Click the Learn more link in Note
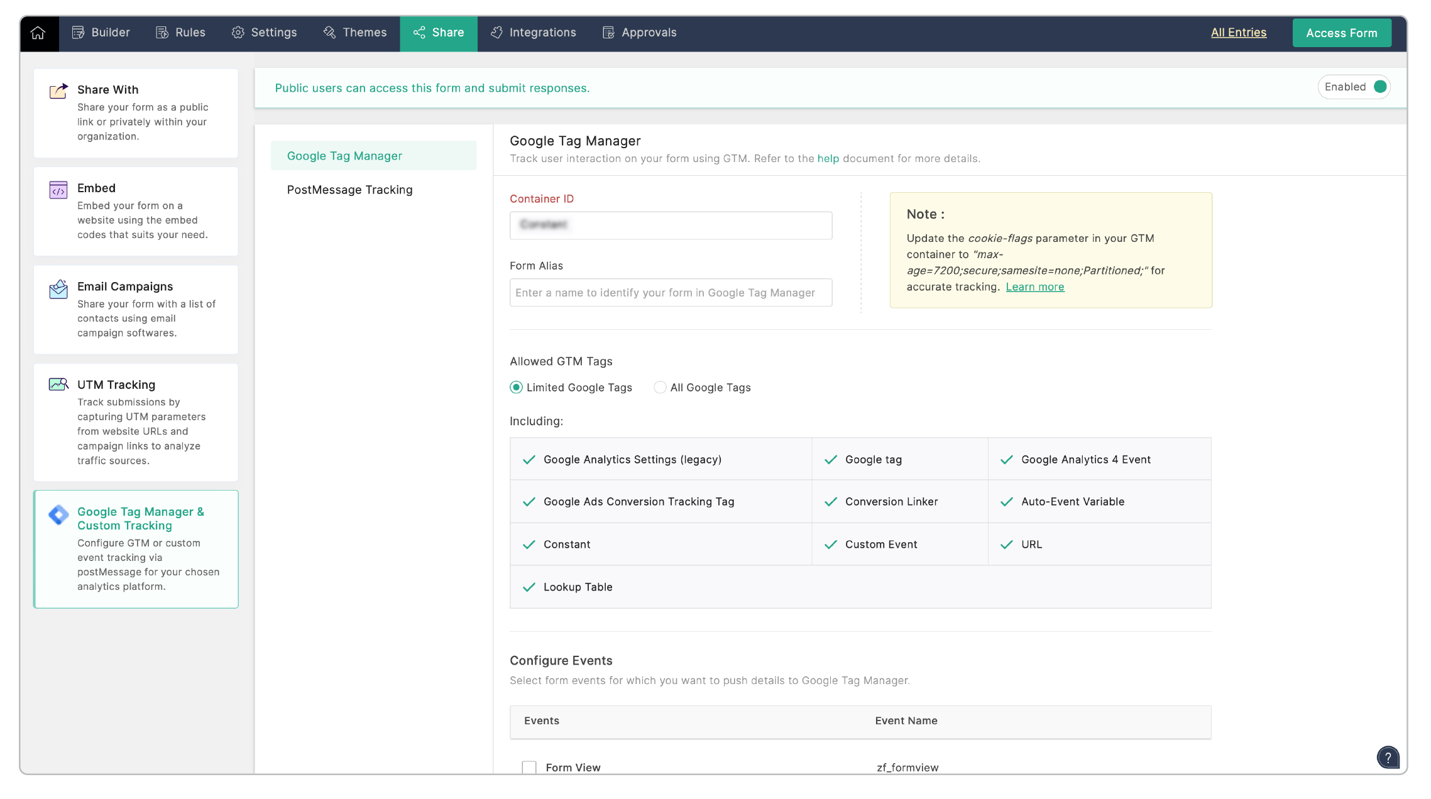 click(1034, 287)
